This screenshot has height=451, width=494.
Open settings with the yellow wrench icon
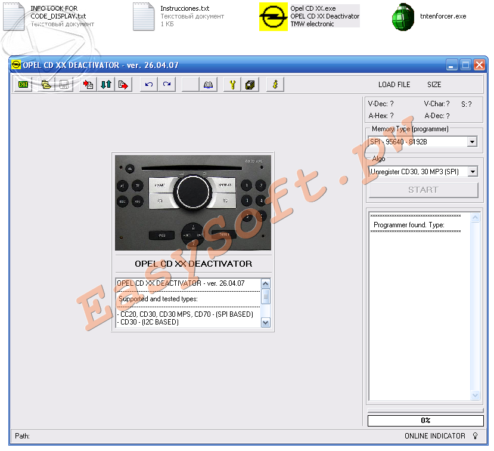tap(232, 85)
